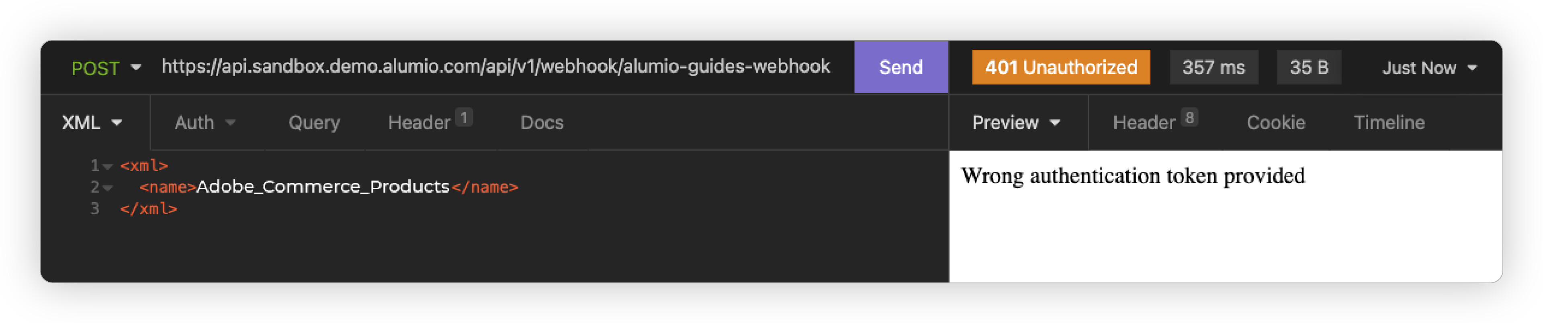Open the Preview mode dropdown
1543x323 pixels.
[1016, 123]
